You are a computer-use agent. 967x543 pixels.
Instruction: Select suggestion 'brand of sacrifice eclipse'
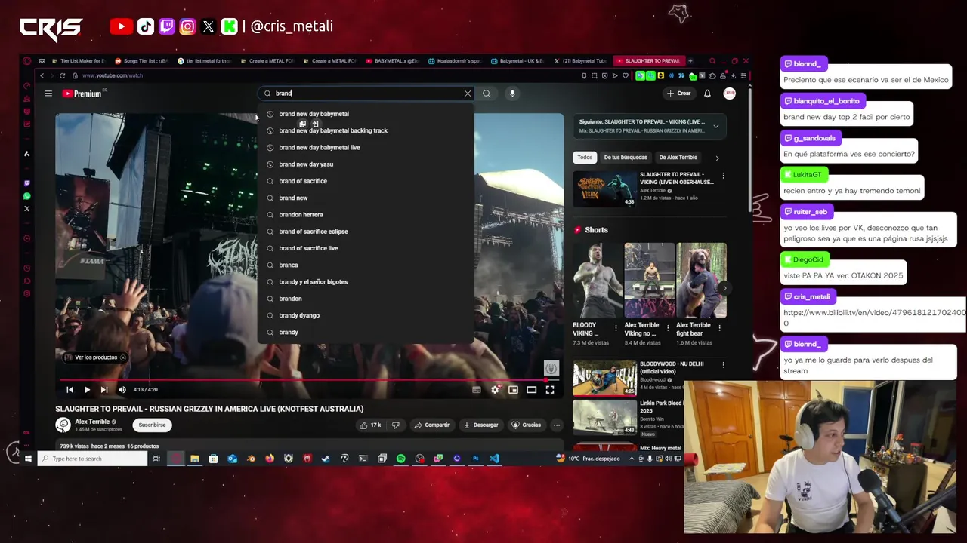(x=366, y=232)
